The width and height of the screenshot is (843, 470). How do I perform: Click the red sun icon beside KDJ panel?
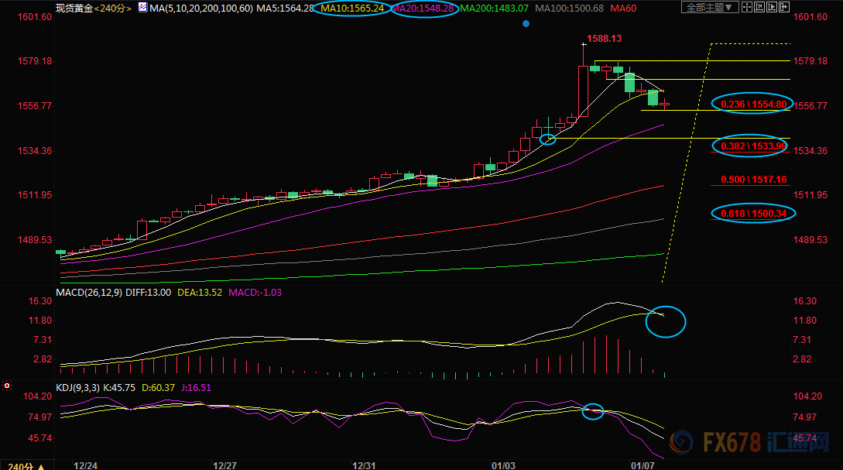(6, 385)
